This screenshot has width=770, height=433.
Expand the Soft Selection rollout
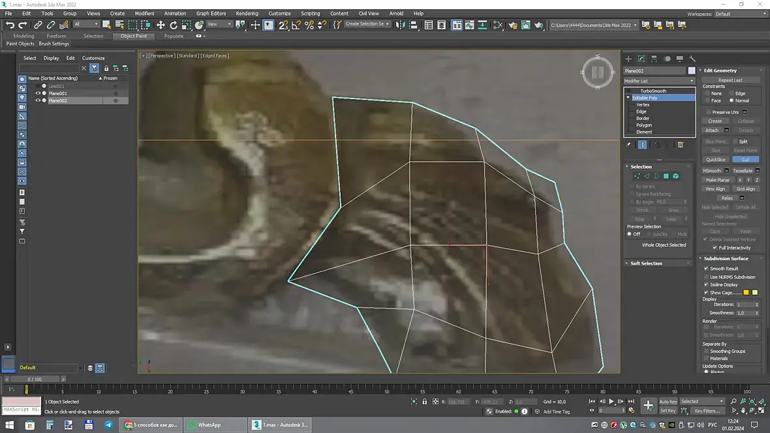click(646, 263)
